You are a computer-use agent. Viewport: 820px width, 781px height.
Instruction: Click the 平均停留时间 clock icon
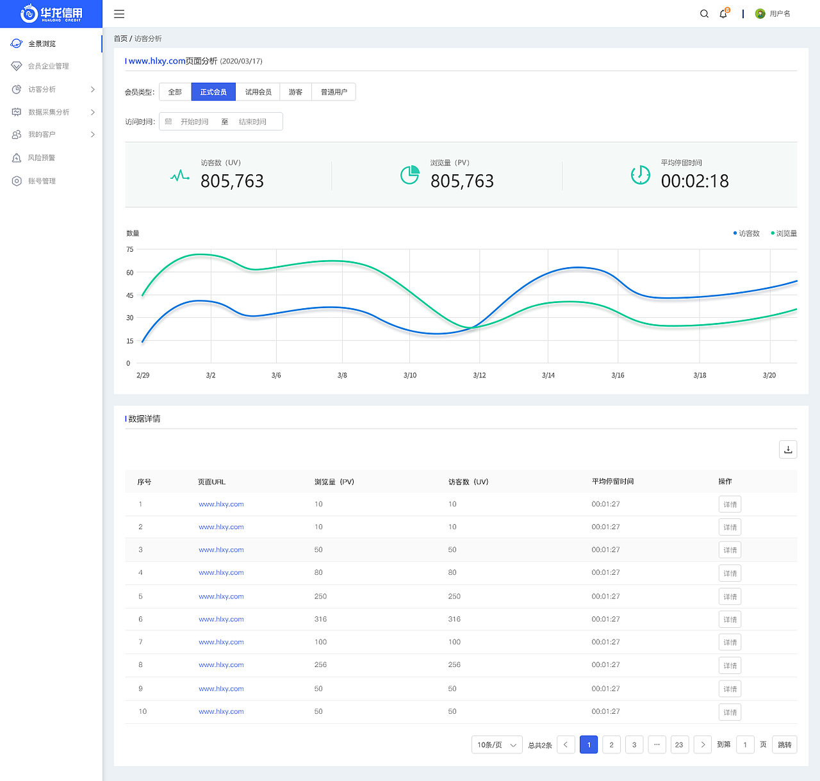click(641, 174)
